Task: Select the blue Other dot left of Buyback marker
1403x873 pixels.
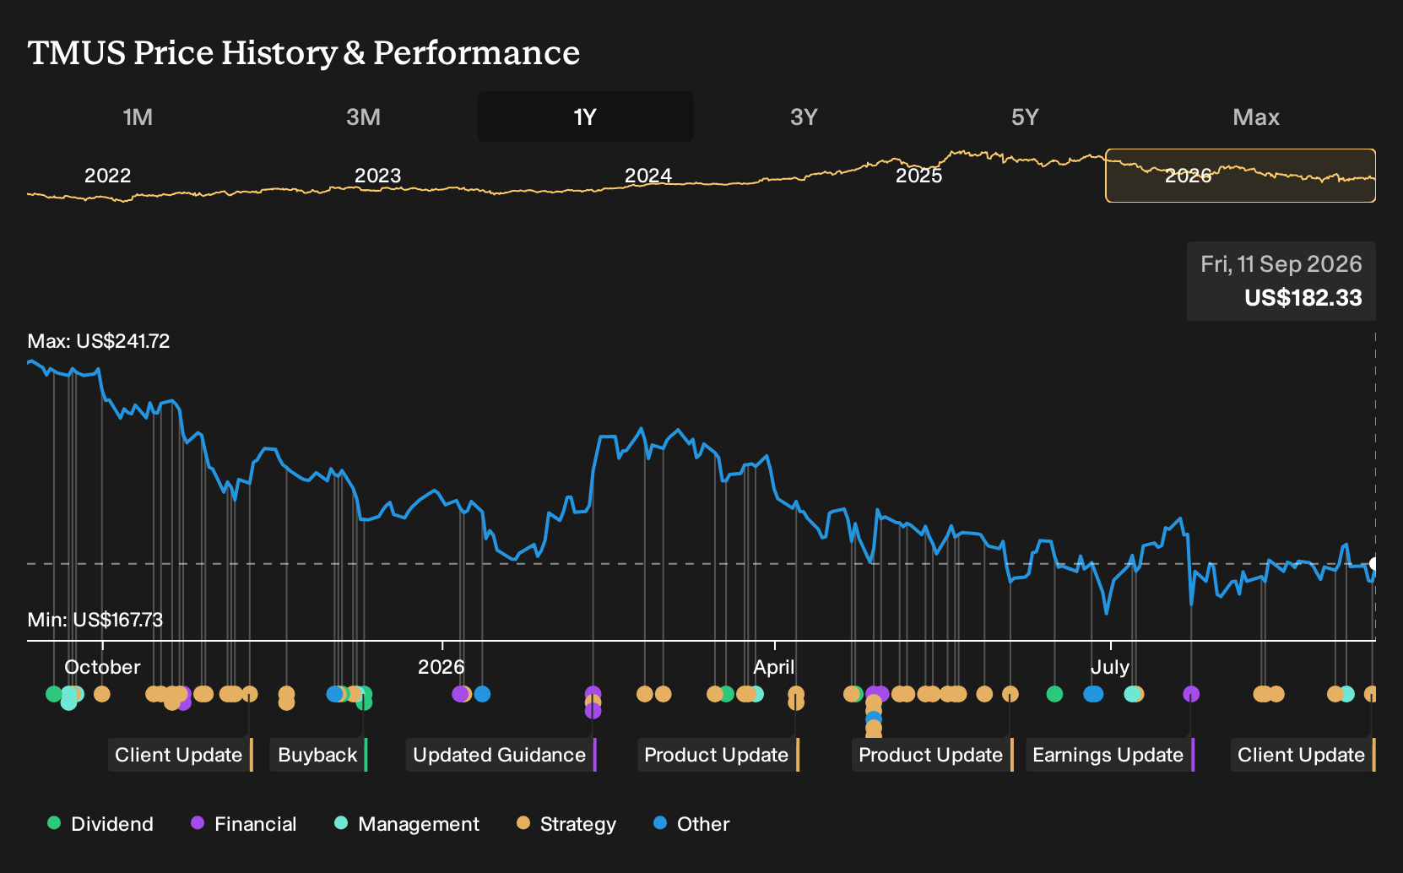Action: (334, 694)
